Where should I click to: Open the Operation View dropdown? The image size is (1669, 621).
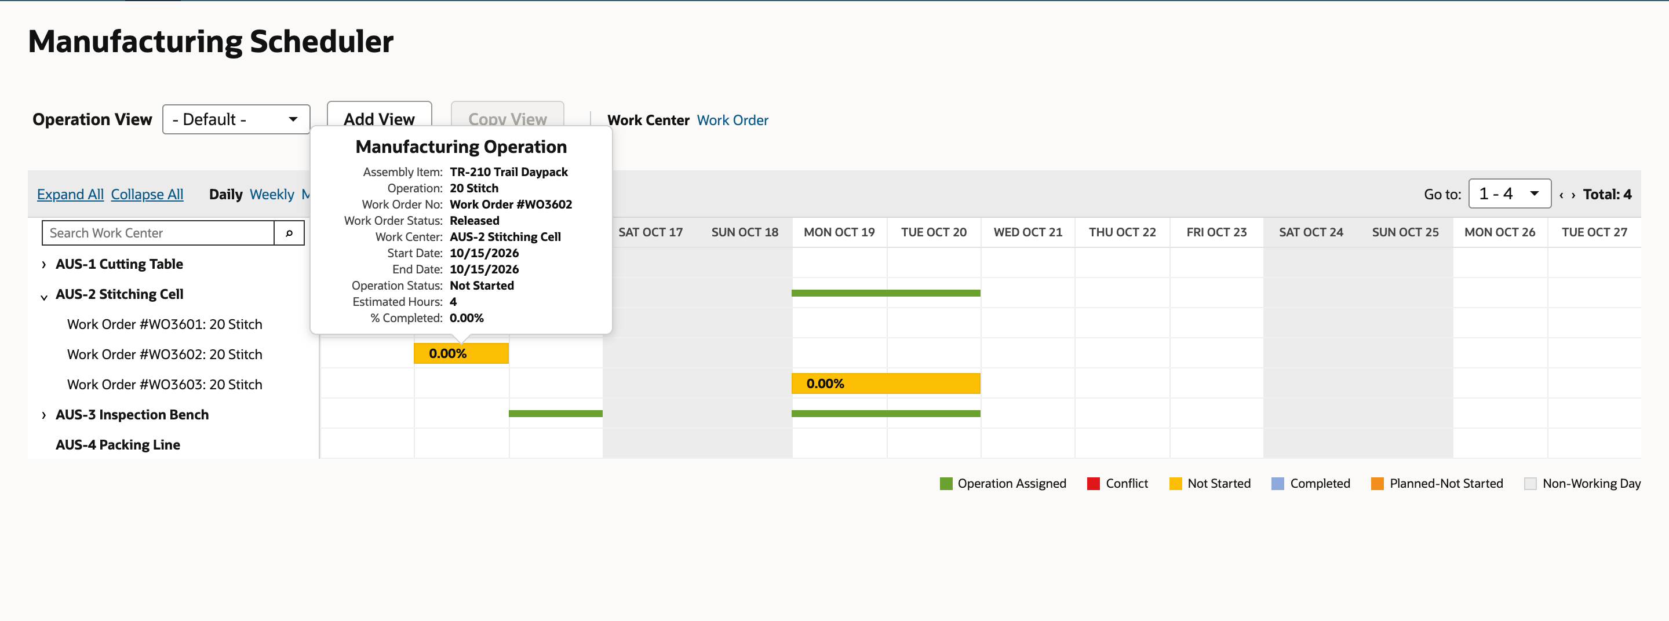(236, 119)
